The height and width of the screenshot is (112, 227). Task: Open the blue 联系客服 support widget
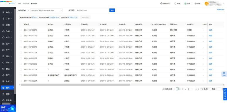point(225,94)
